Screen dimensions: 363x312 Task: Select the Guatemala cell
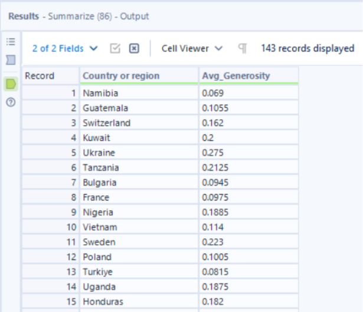[139, 108]
